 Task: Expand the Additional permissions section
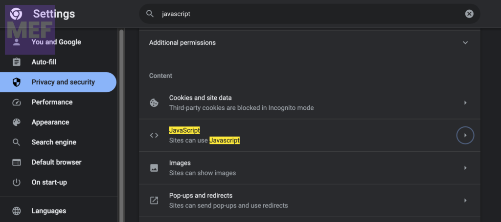(465, 42)
